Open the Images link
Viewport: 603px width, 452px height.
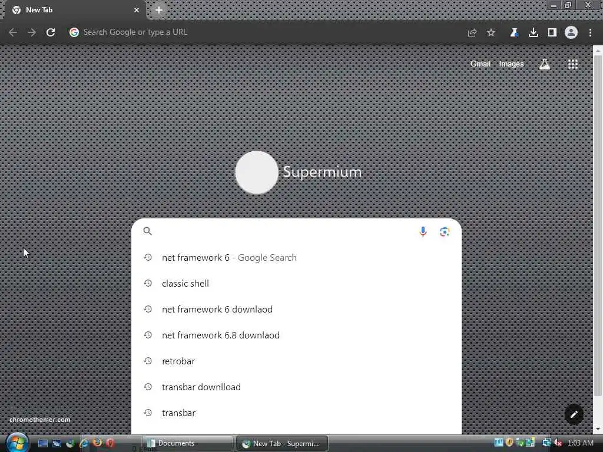[511, 64]
